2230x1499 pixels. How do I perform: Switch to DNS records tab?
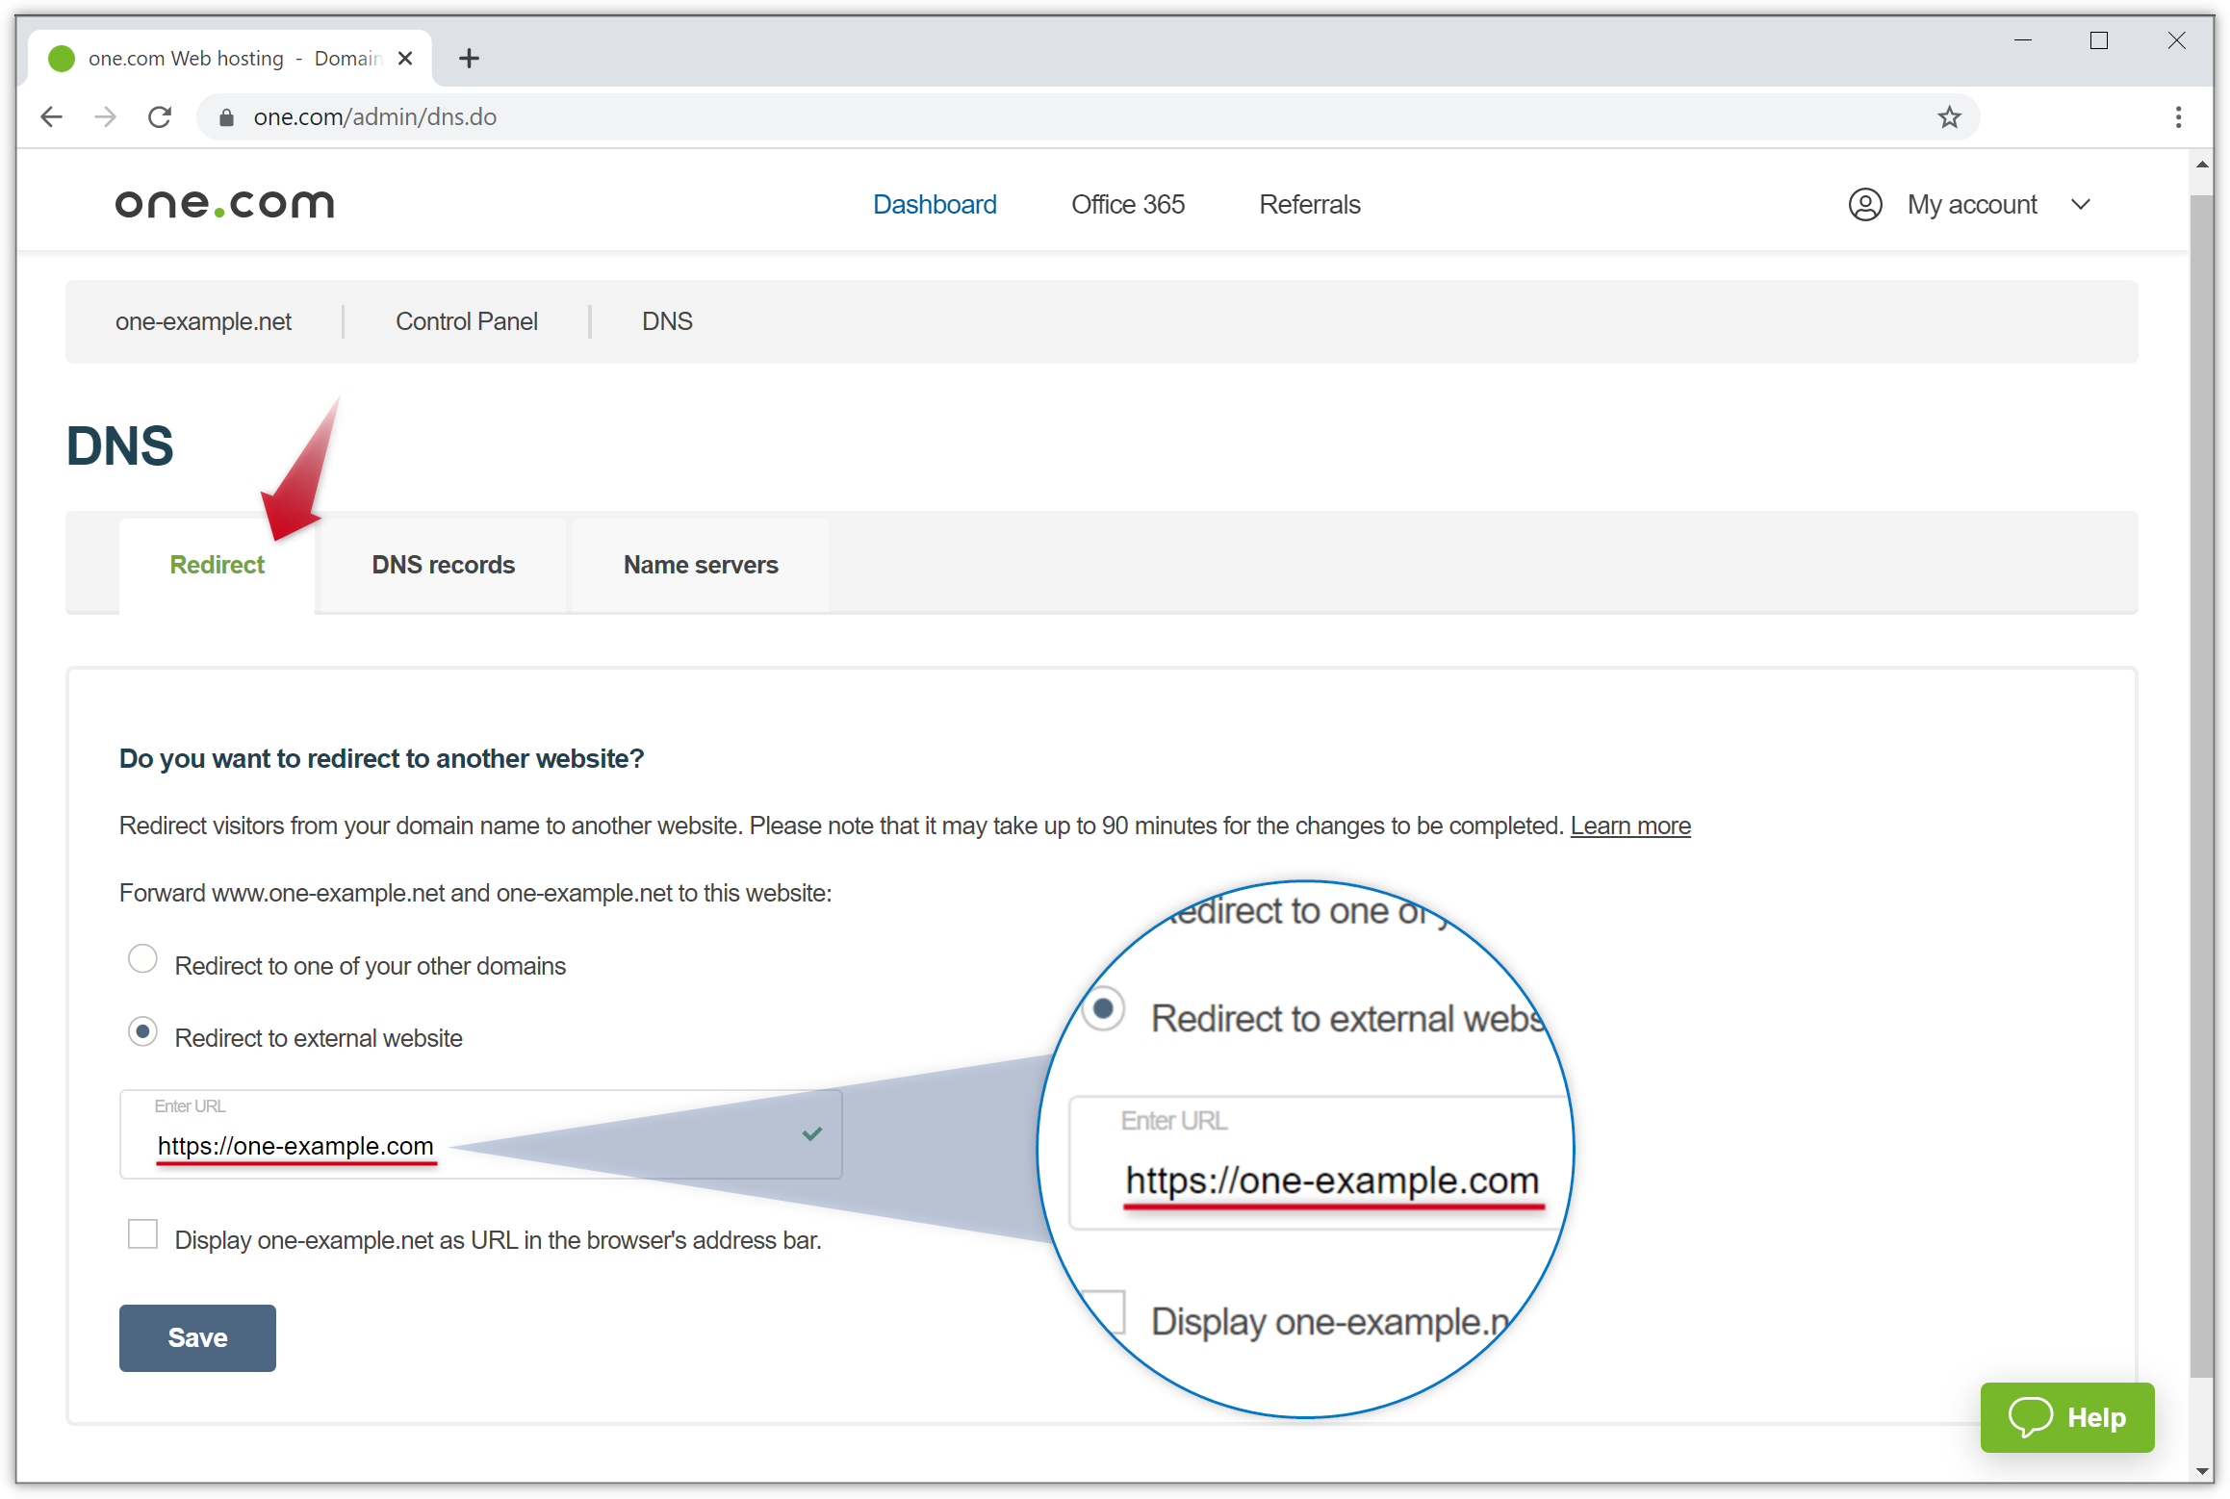click(444, 566)
